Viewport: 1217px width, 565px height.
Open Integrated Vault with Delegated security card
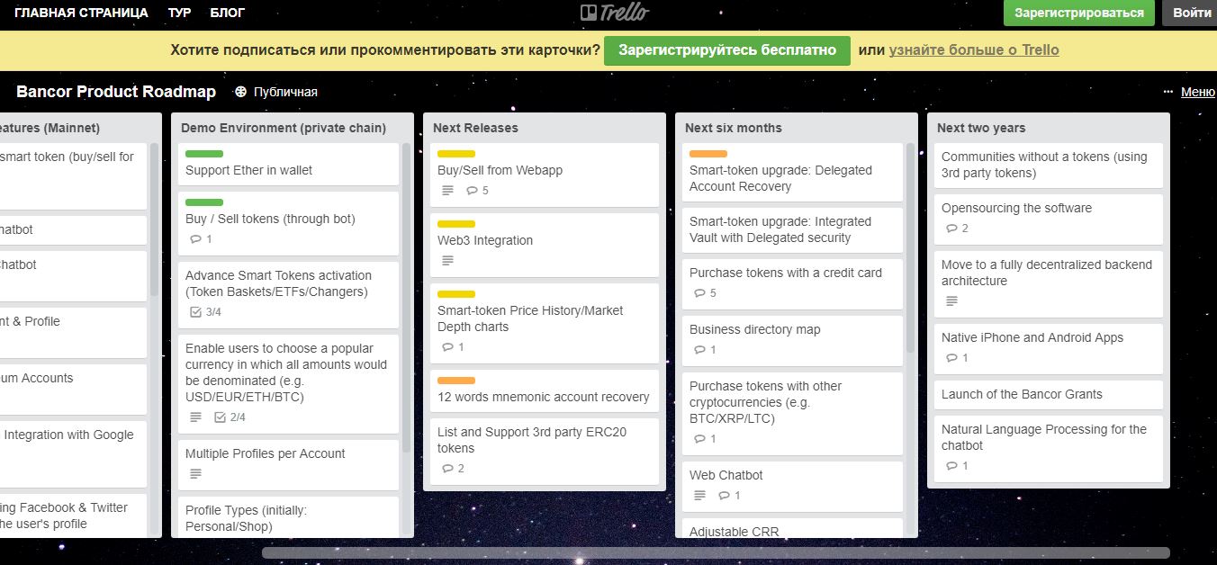coord(792,229)
